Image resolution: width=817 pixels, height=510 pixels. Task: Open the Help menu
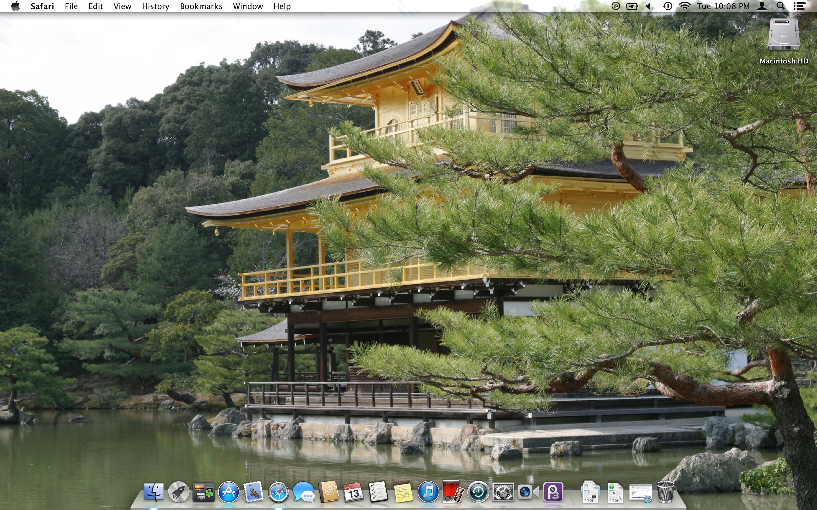(x=282, y=6)
